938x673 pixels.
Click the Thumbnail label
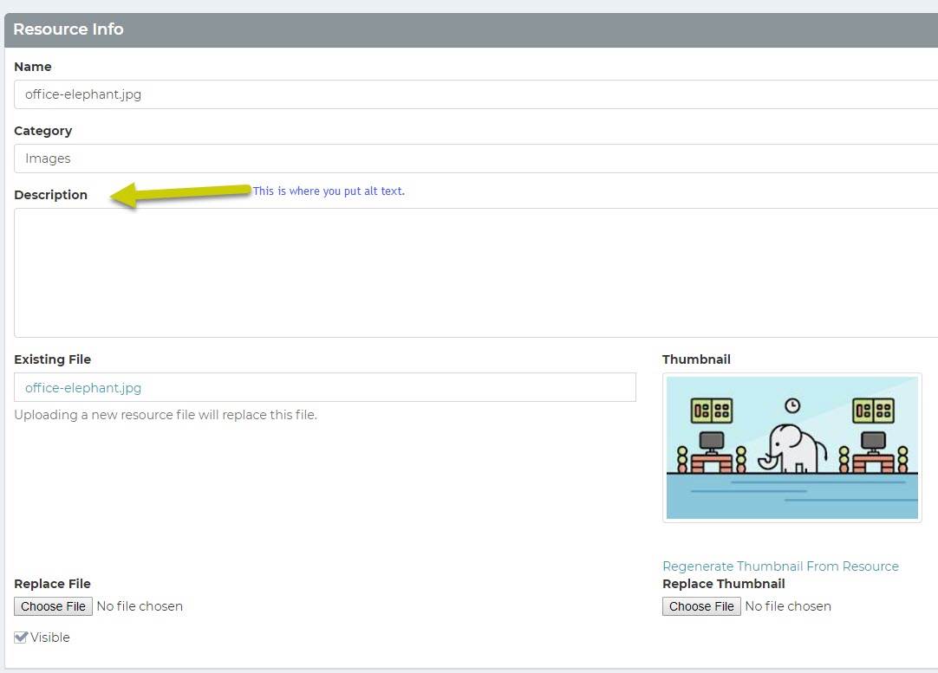click(x=696, y=359)
